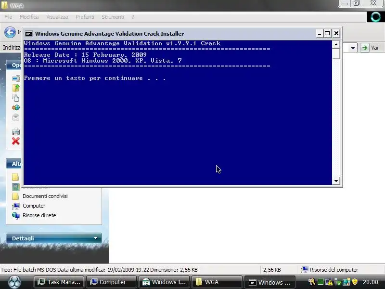Viewport: 385px width, 289px height.
Task: Switch to Task Manager taskbar button
Action: pyautogui.click(x=59, y=282)
